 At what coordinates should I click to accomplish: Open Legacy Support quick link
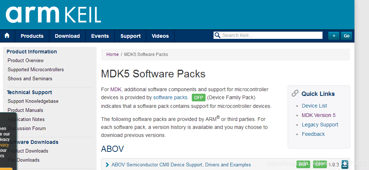click(x=320, y=125)
